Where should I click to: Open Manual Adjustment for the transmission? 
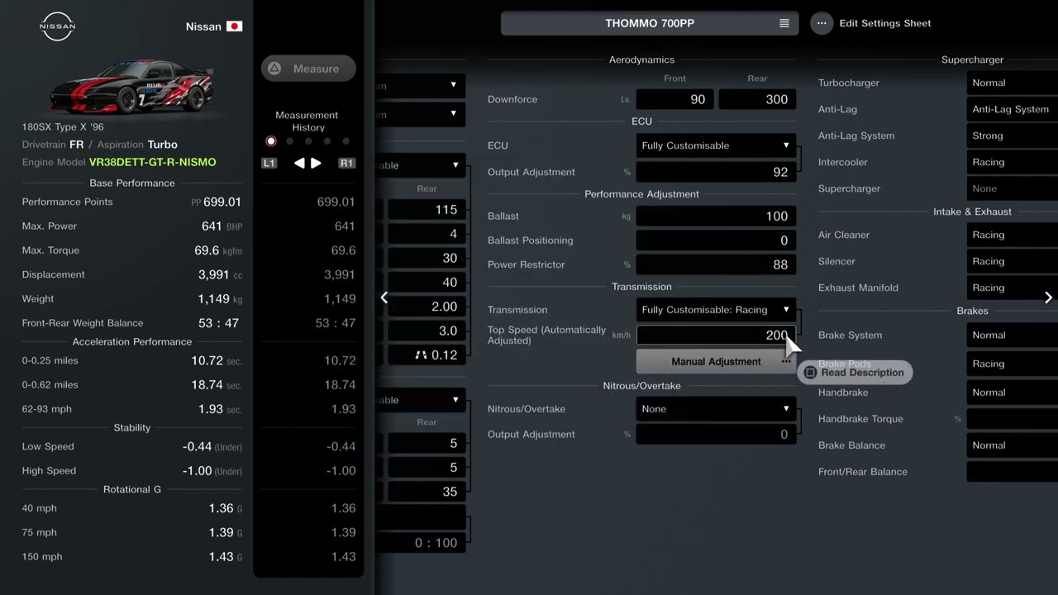point(716,361)
